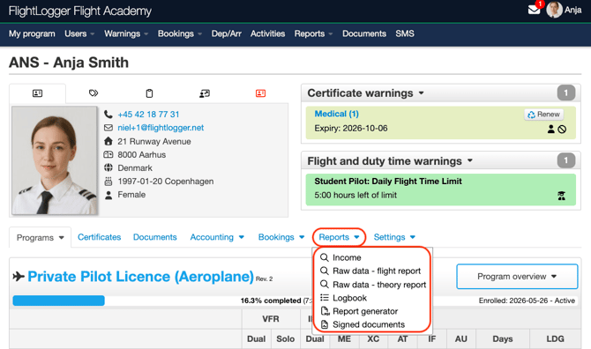Click the blue program completion progress bar
This screenshot has width=591, height=349.
58,301
